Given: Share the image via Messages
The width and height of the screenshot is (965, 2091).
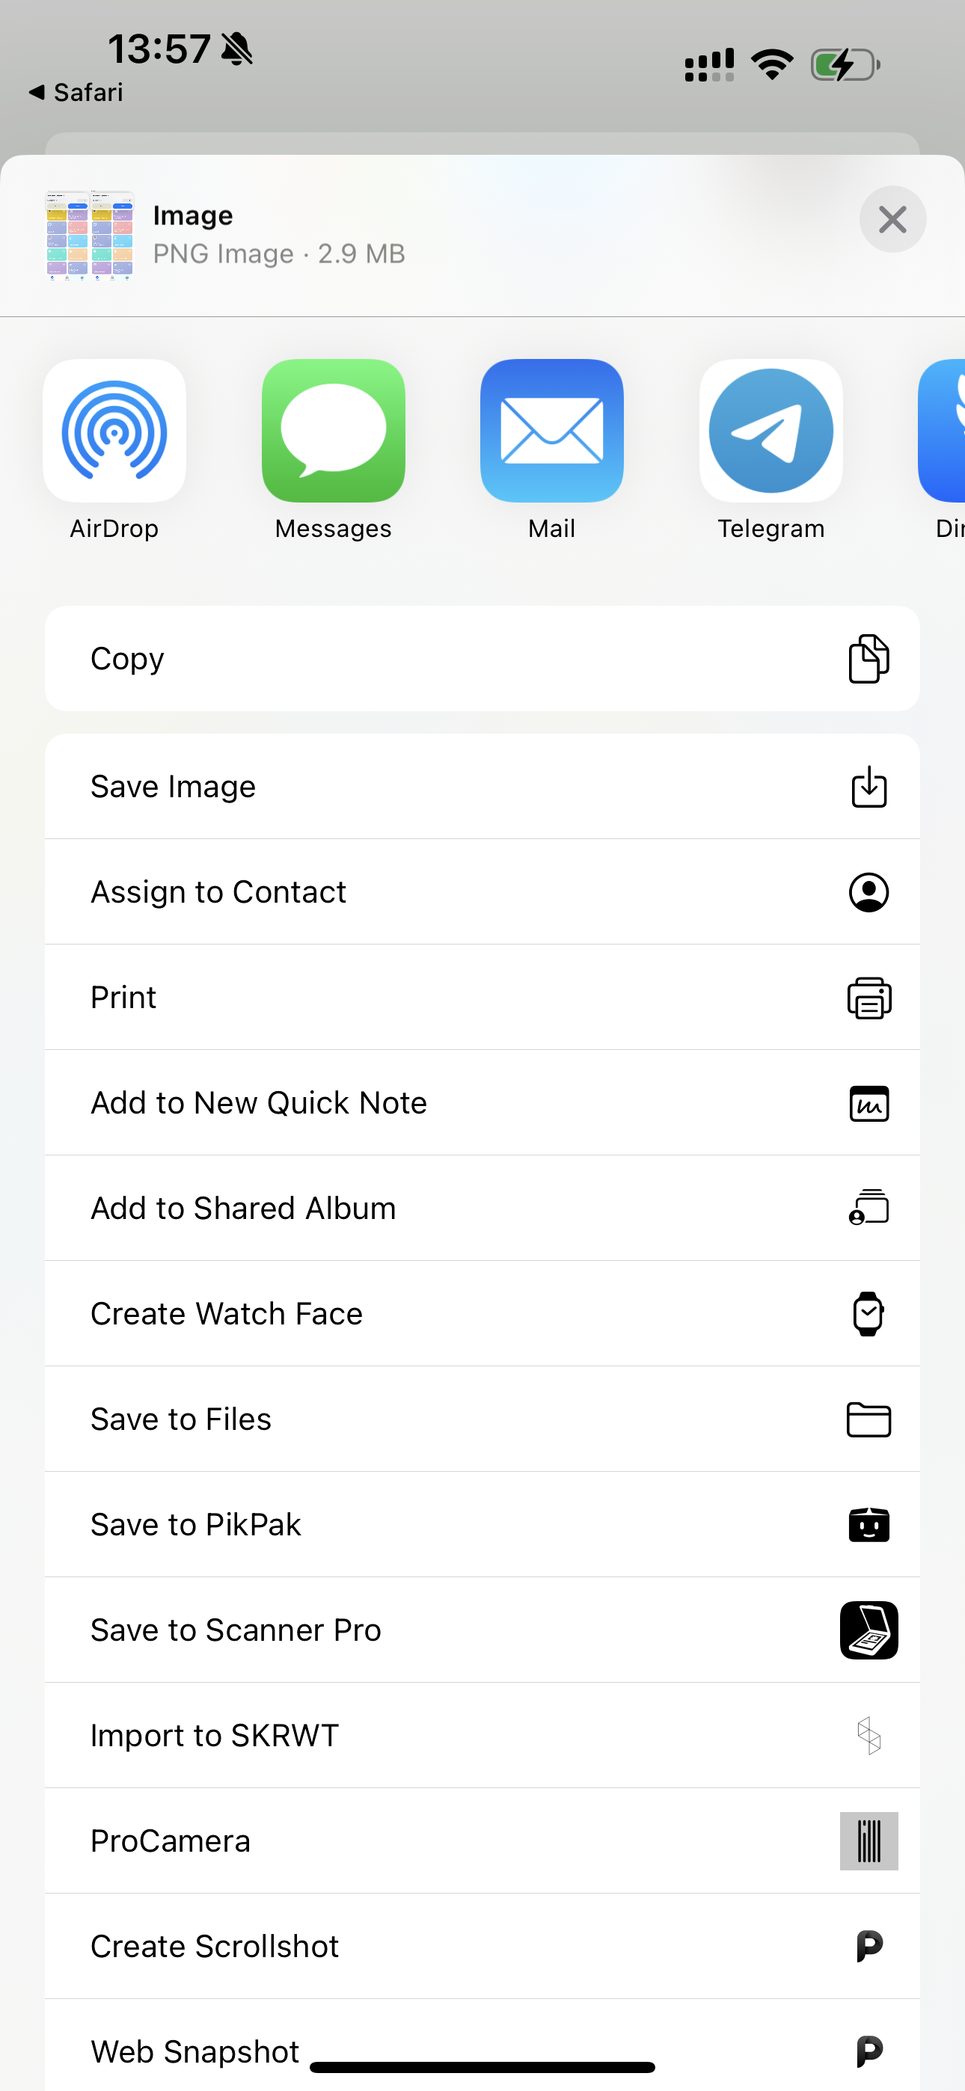Looking at the screenshot, I should [x=333, y=431].
